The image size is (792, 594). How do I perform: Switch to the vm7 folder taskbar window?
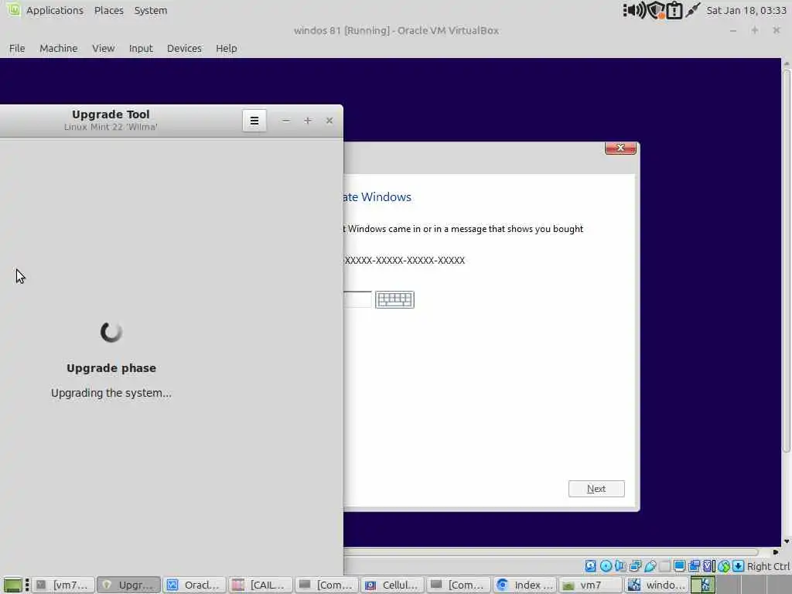[x=590, y=585]
